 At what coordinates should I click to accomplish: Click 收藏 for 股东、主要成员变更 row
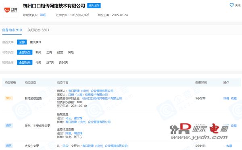(x=234, y=126)
